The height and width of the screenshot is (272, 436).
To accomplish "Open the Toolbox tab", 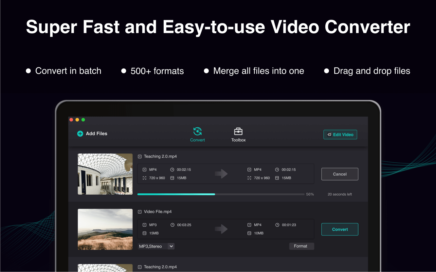I will 238,135.
